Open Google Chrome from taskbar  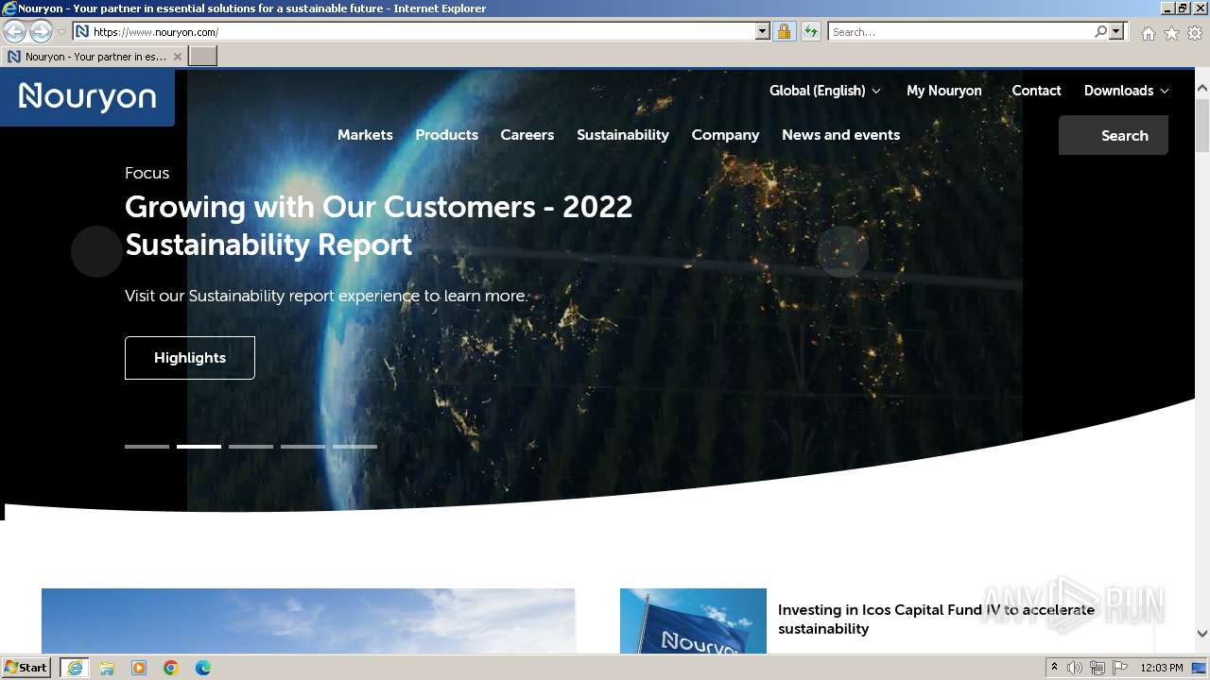point(171,668)
